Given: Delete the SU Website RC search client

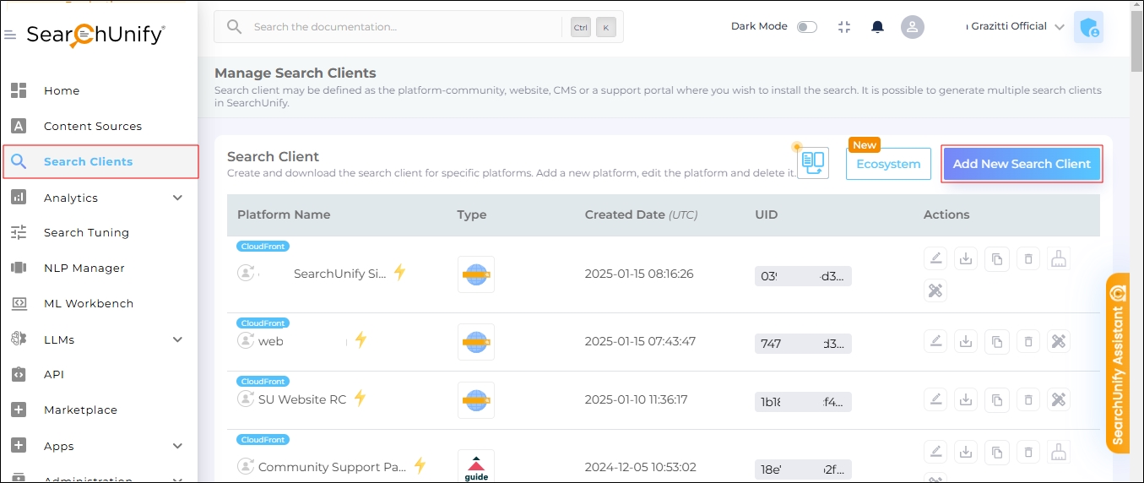Looking at the screenshot, I should click(1028, 399).
